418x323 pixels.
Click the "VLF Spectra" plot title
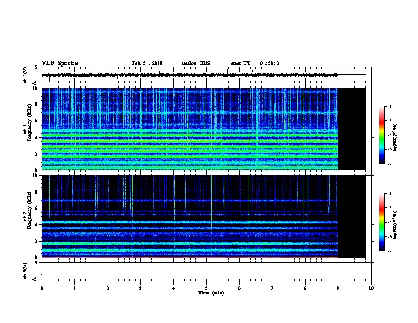(60, 63)
